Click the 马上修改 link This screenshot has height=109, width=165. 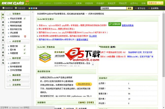click(93, 36)
